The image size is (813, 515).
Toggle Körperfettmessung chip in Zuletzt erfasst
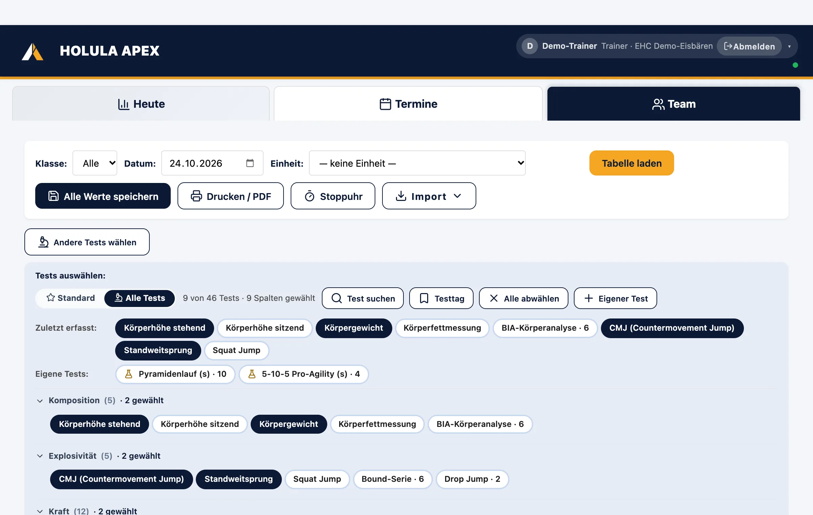(x=442, y=328)
